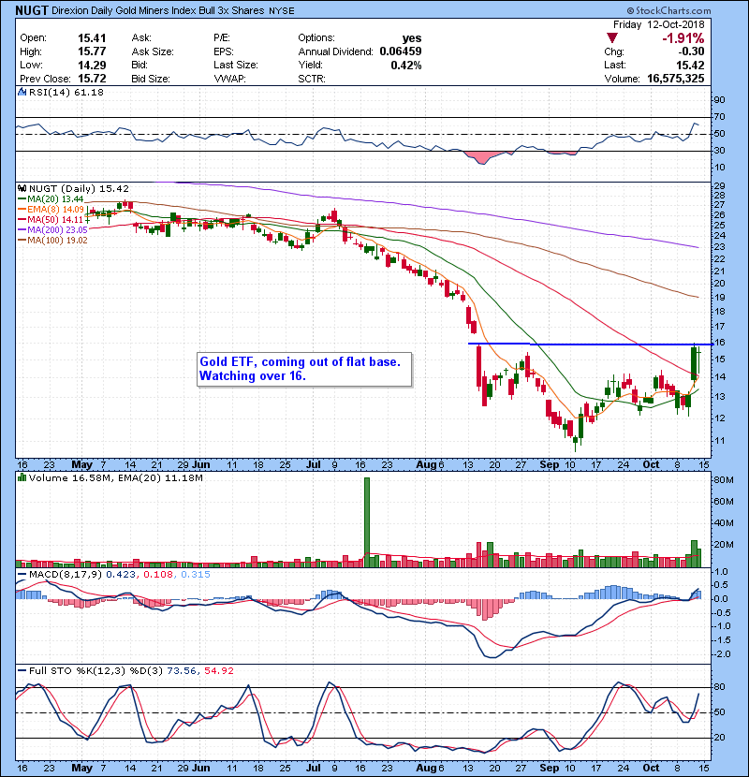Click the Options value yes
749x777 pixels.
coord(412,38)
